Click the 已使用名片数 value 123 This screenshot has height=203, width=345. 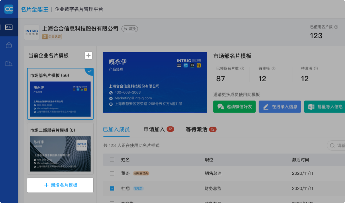click(x=316, y=36)
